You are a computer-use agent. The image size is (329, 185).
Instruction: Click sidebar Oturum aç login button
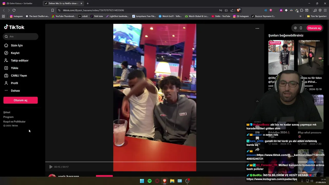21,100
